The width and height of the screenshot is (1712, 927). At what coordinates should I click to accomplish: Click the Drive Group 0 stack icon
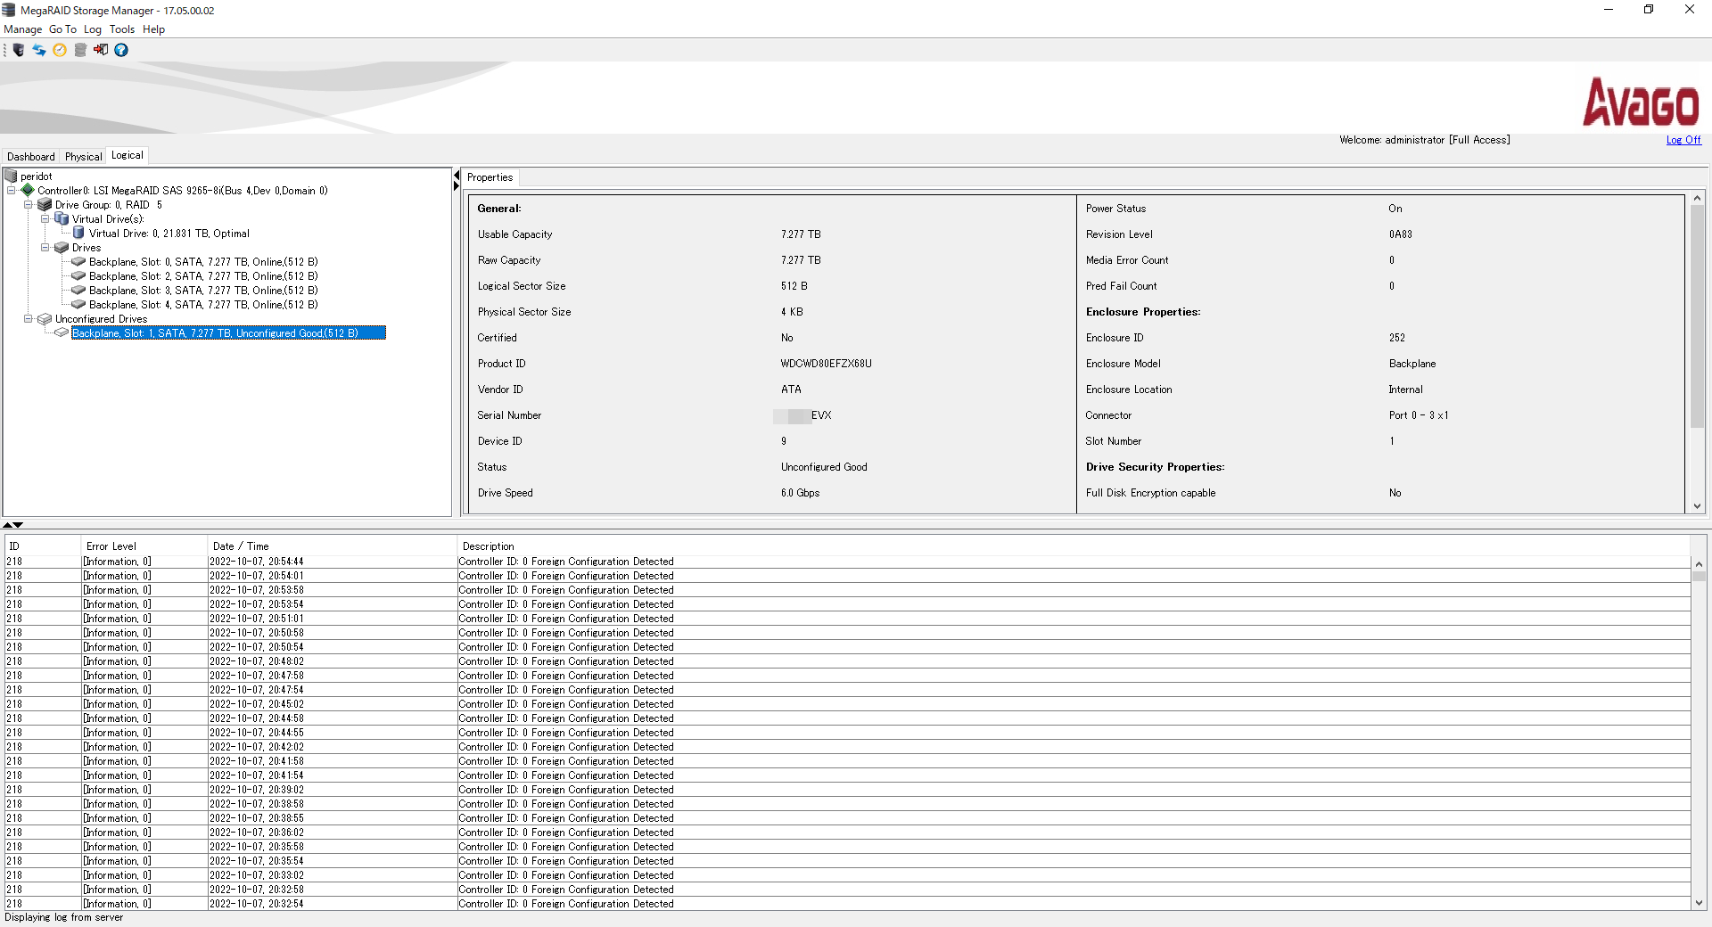click(x=45, y=204)
